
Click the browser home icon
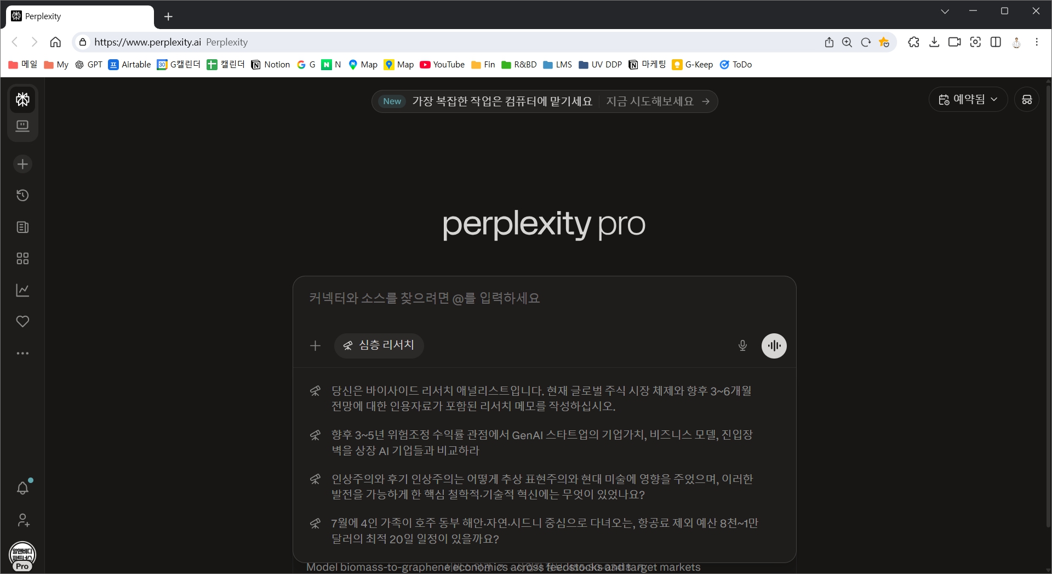pos(55,42)
